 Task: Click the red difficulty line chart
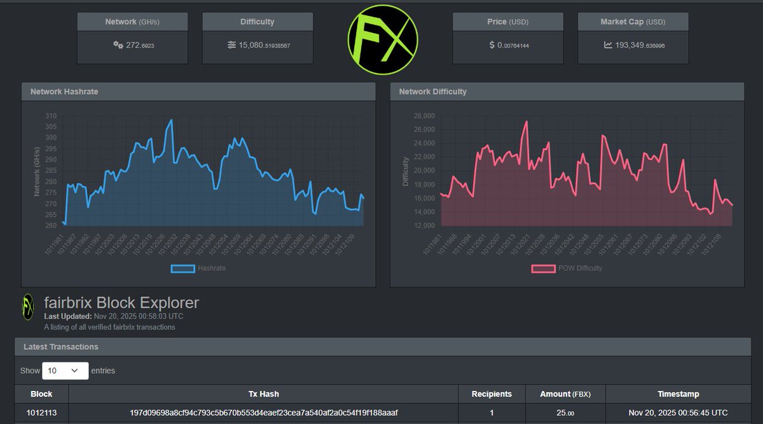tap(586, 172)
